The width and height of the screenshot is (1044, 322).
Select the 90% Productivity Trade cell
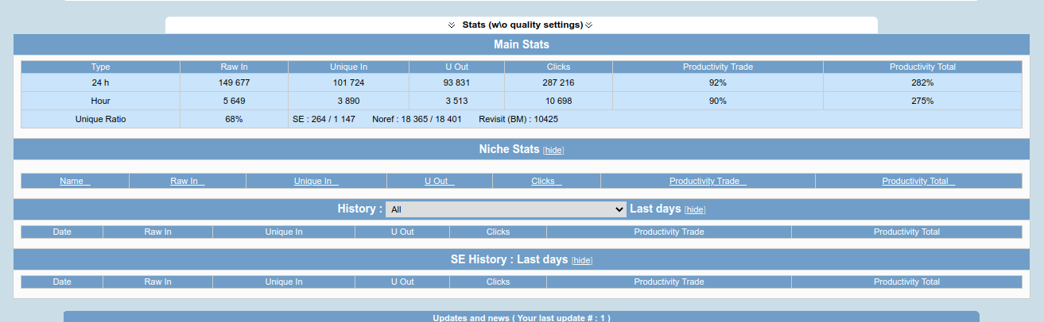pos(718,101)
